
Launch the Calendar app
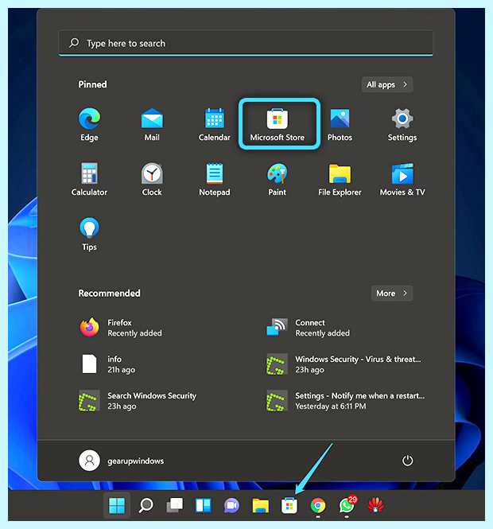tap(215, 124)
